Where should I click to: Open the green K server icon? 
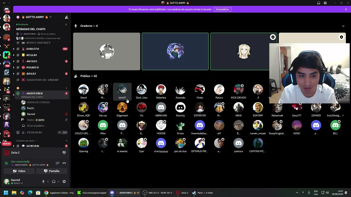tap(7, 55)
